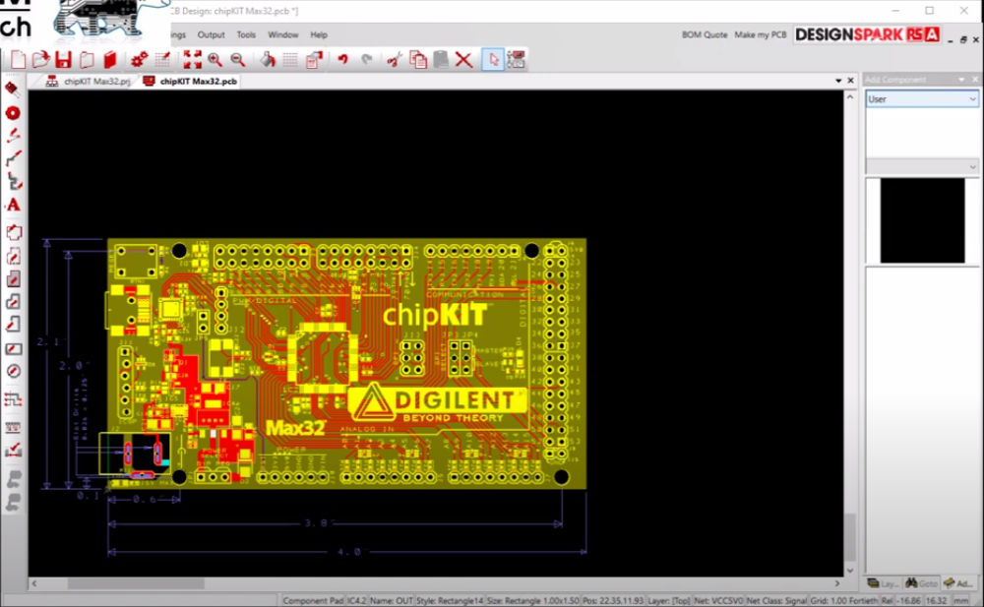Close the Add Component panel
Image resolution: width=984 pixels, height=607 pixels.
point(975,79)
